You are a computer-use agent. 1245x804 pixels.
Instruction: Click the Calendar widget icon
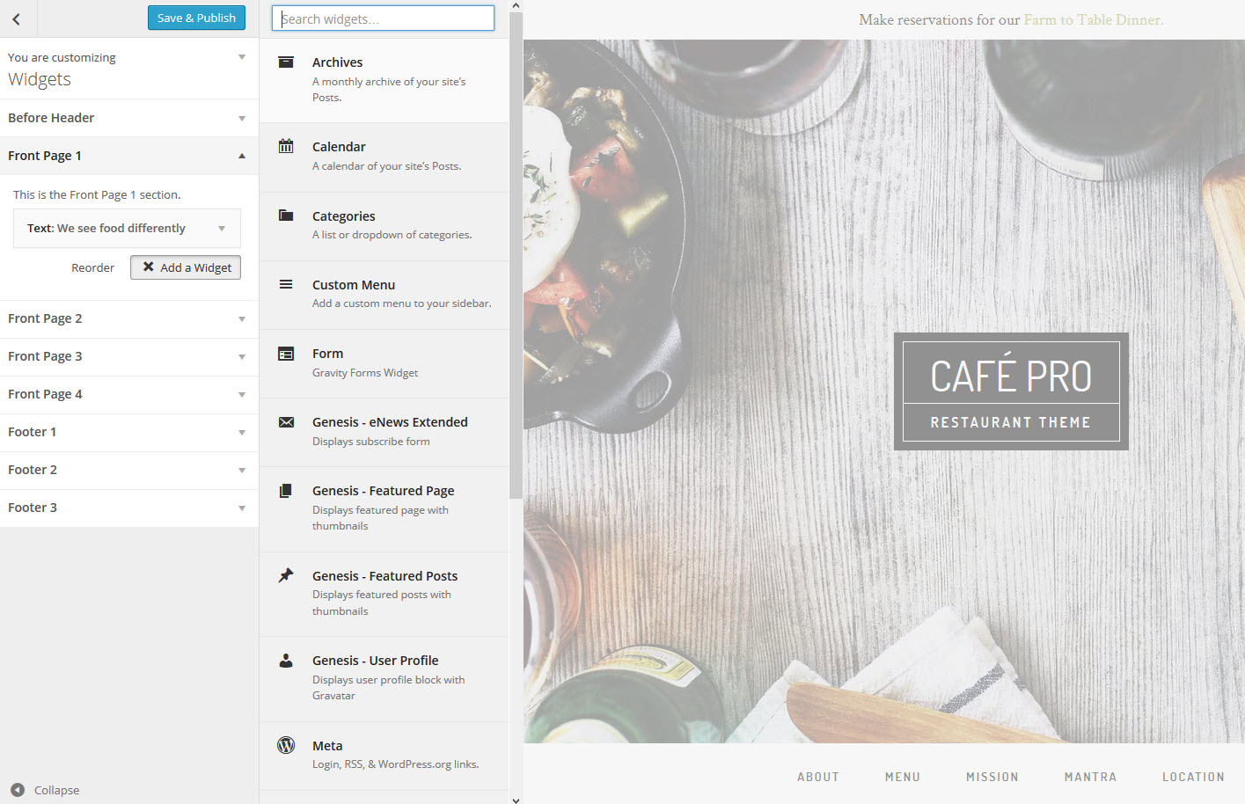[286, 146]
